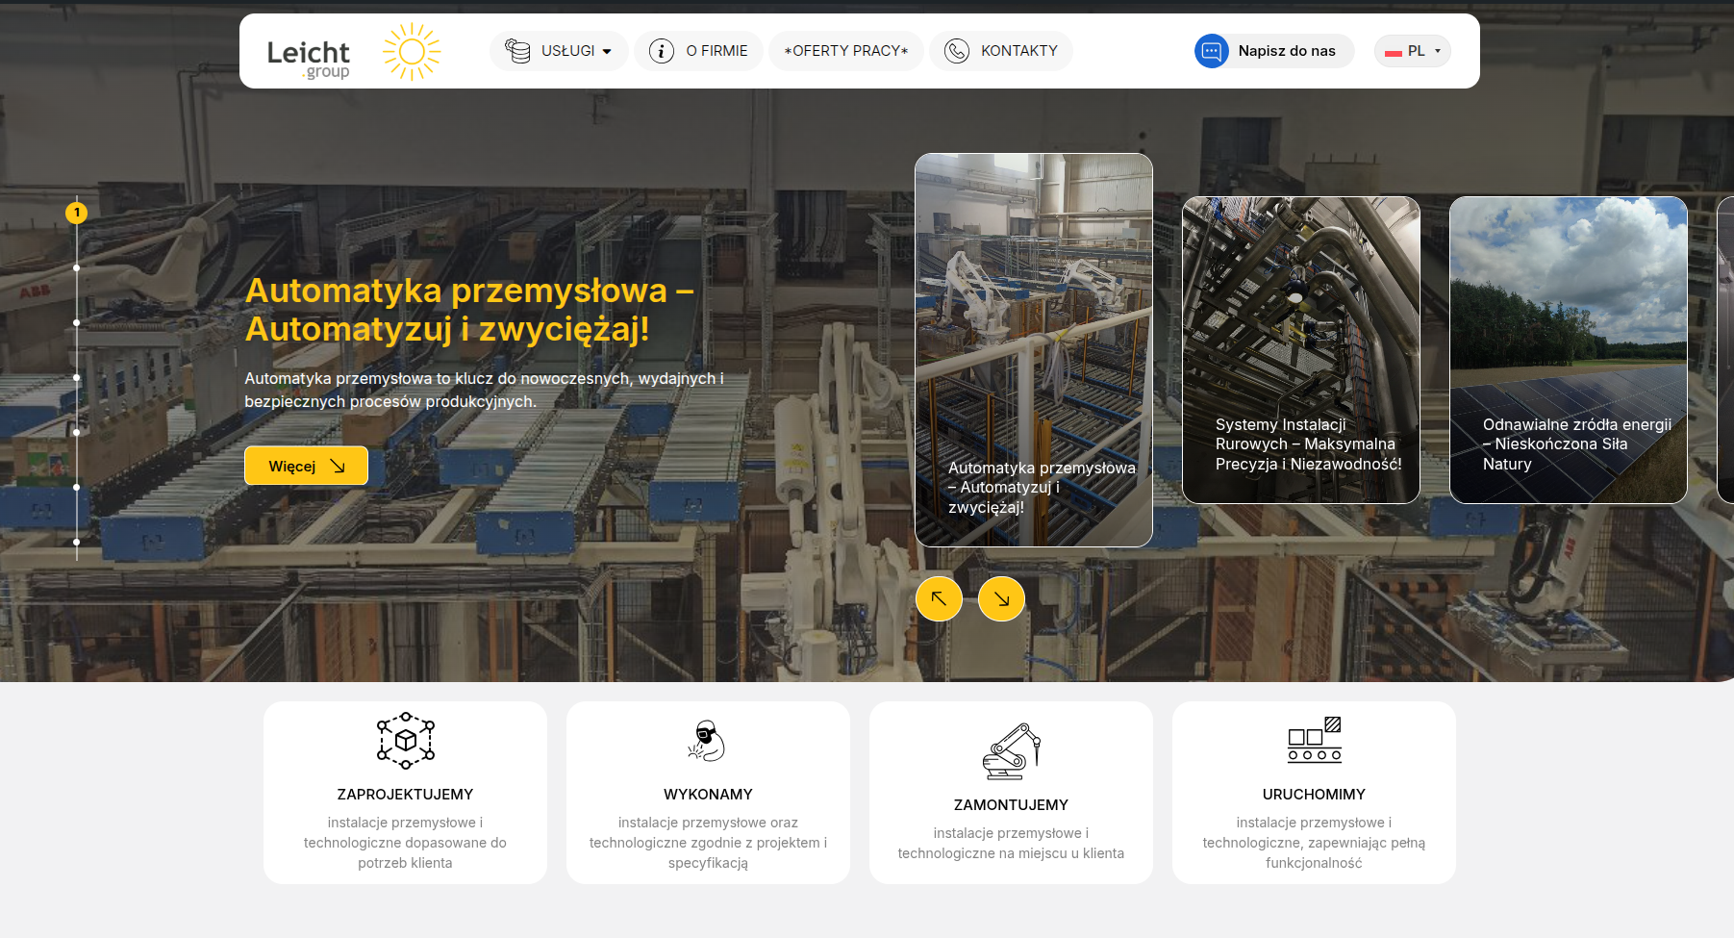Click the Zamontujemy robot arm icon
Viewport: 1734px width, 938px height.
point(1011,751)
